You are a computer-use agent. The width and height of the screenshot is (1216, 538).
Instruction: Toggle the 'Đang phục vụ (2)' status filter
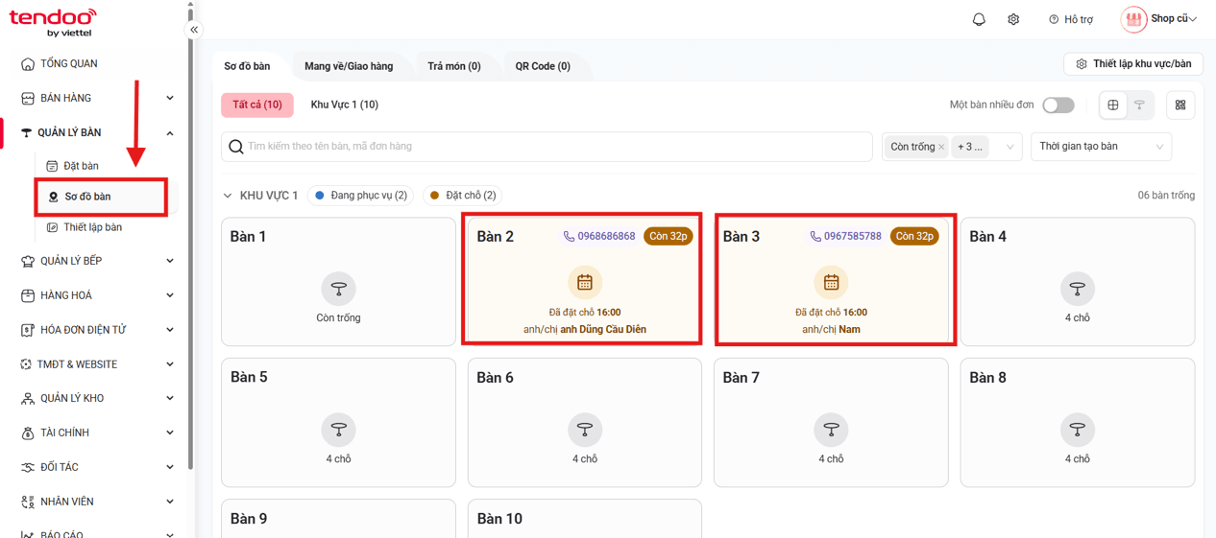pos(360,196)
